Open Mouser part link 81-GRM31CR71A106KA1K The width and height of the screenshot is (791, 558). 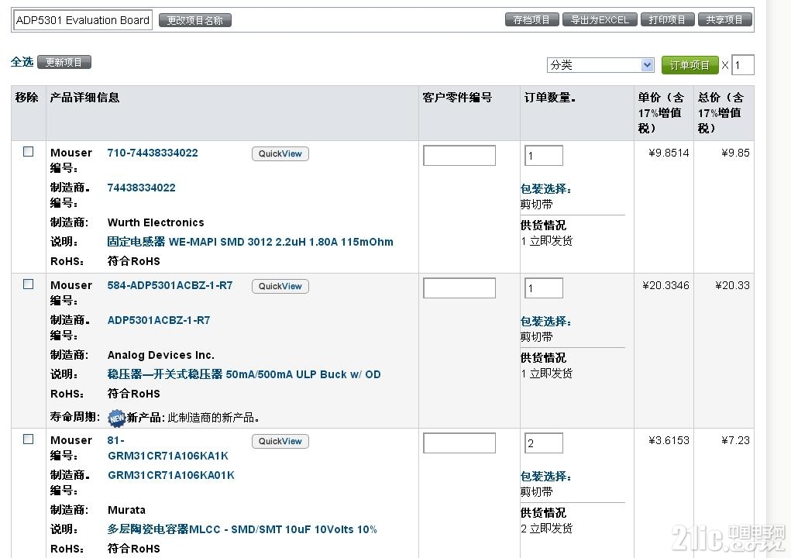pos(168,448)
